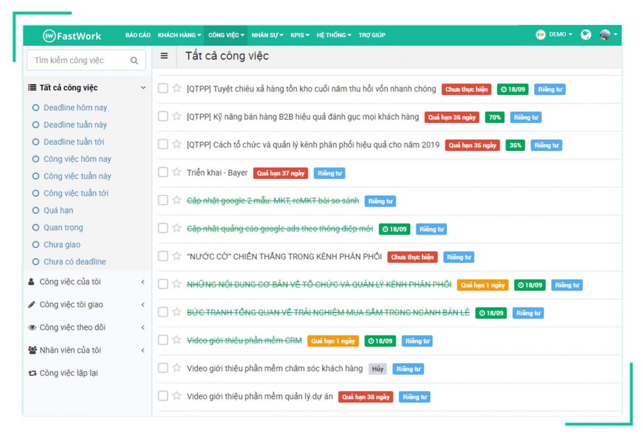The image size is (643, 441).
Task: Open the 'KHÁCH HÀNG' menu
Action: [x=179, y=36]
